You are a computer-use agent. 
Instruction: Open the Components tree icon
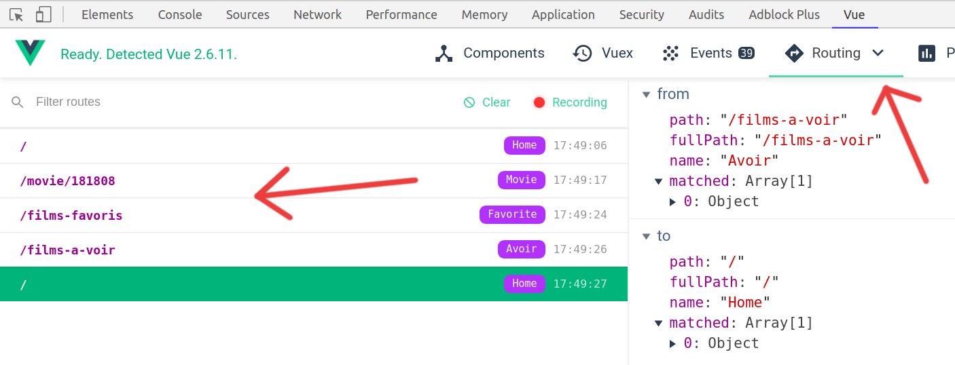click(x=444, y=54)
